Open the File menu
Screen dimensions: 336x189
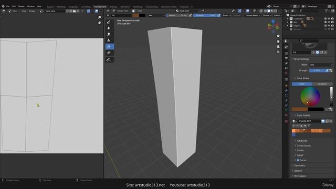(8, 6)
